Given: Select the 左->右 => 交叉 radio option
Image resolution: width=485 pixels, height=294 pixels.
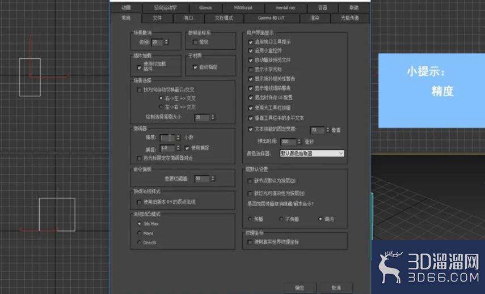Looking at the screenshot, I should 161,107.
